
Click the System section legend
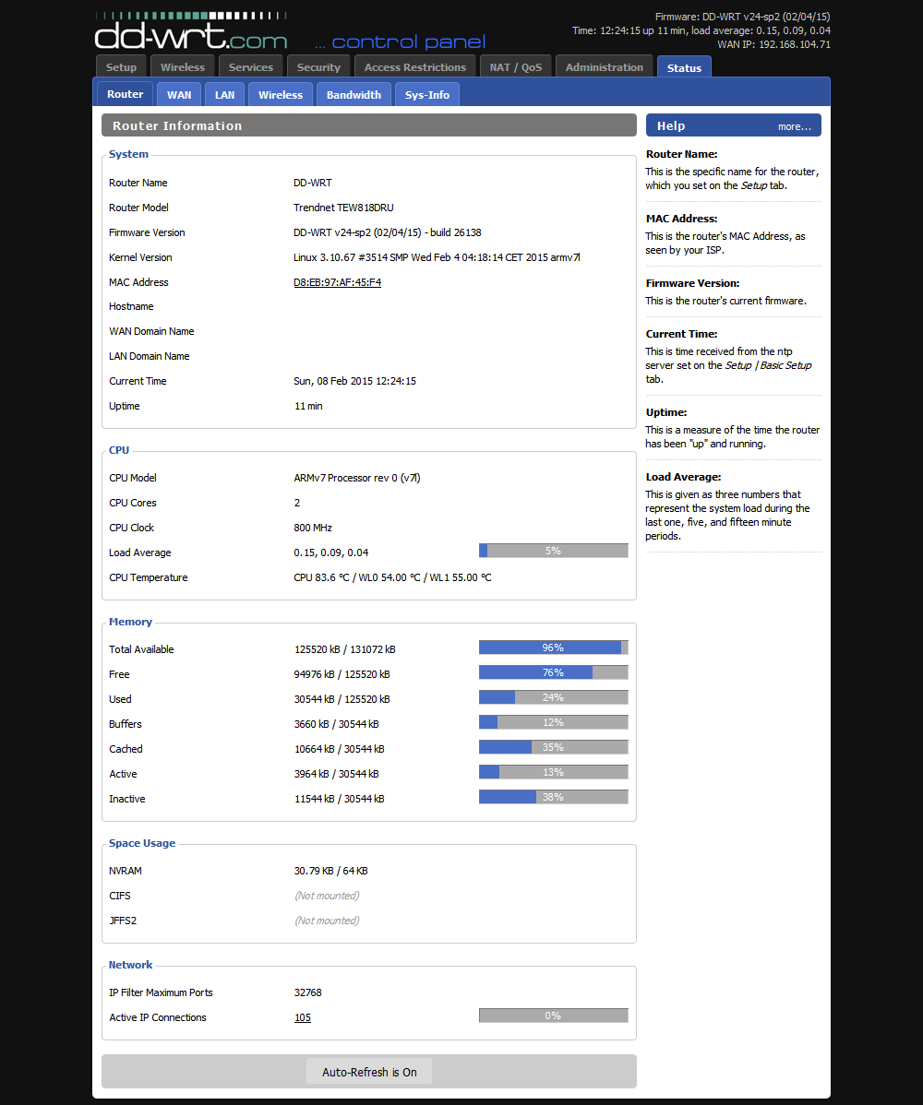pos(128,154)
